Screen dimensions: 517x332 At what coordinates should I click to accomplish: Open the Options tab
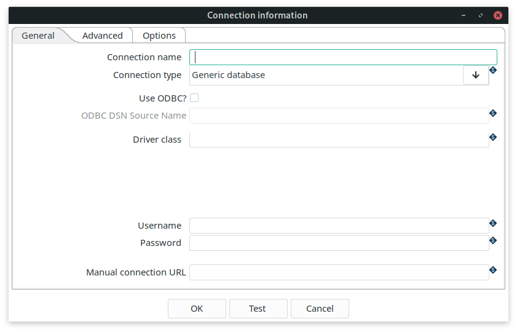pos(159,36)
